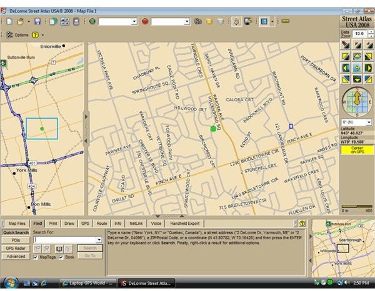Click the New map file icon
This screenshot has height=291, width=375.
(9, 21)
